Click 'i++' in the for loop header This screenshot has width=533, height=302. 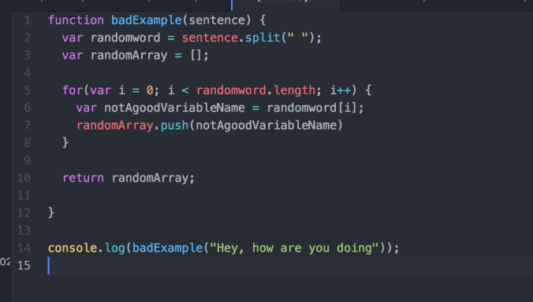[x=341, y=90]
